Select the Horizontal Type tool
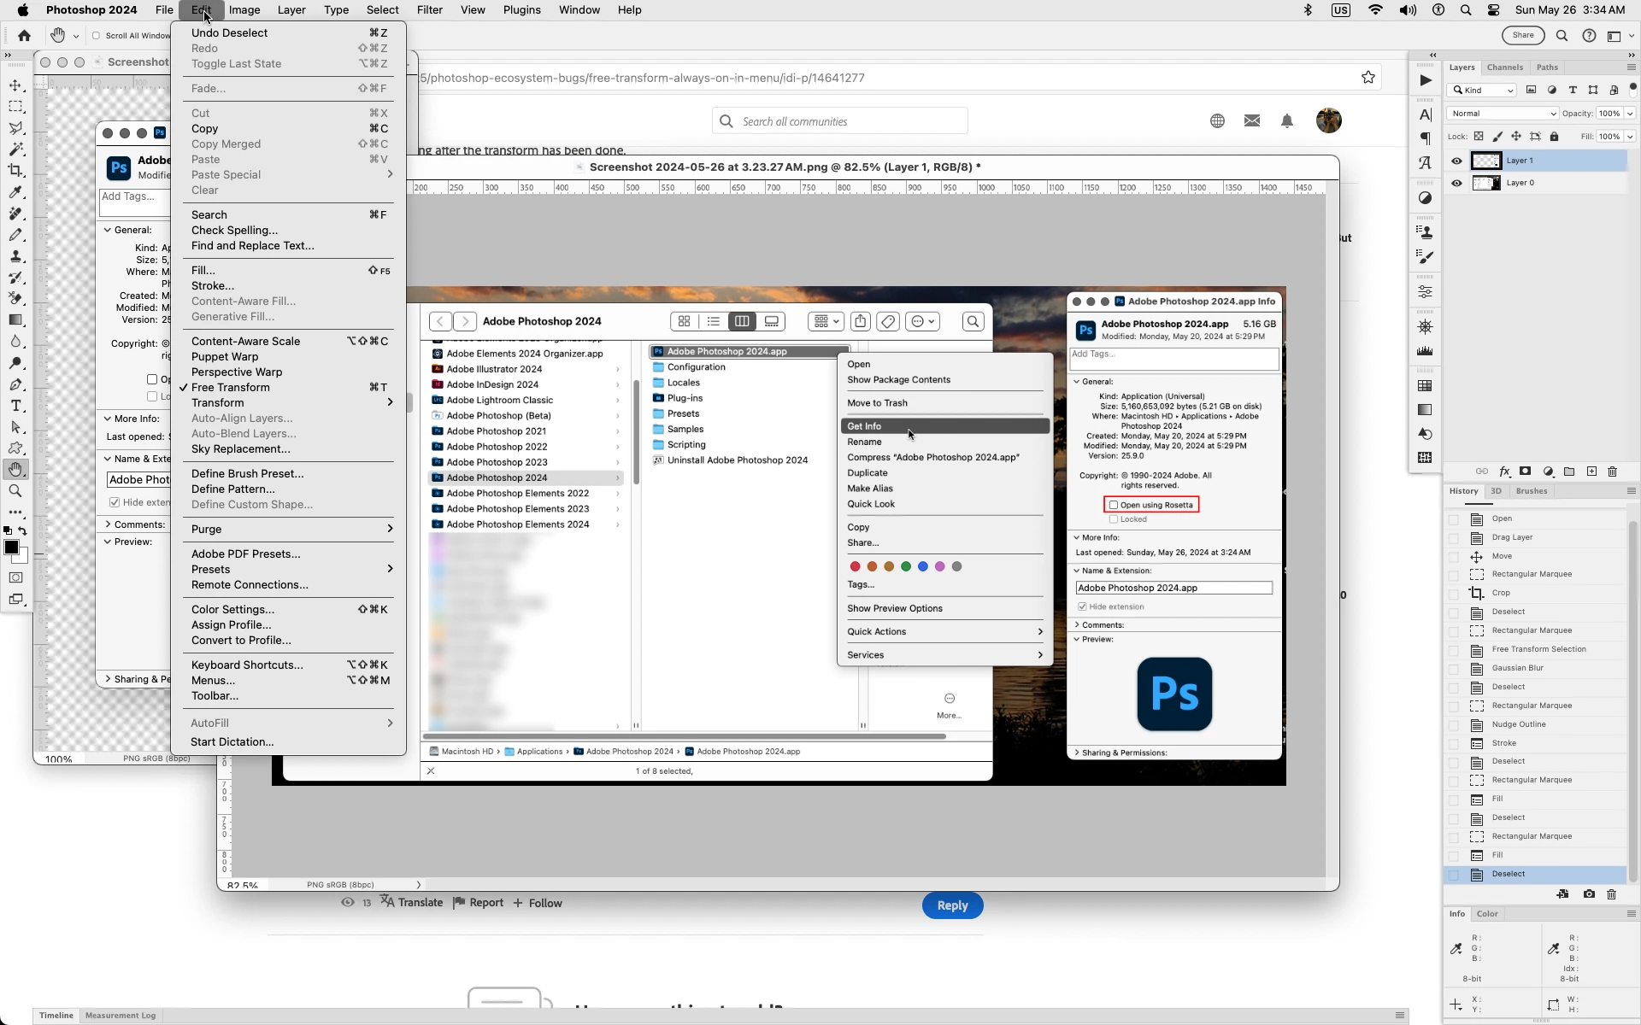Viewport: 1641px width, 1025px height. (15, 406)
